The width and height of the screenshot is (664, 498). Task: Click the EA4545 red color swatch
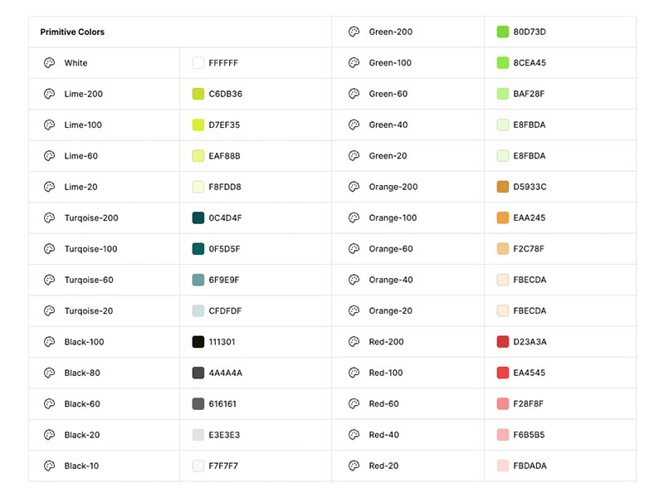(x=503, y=373)
